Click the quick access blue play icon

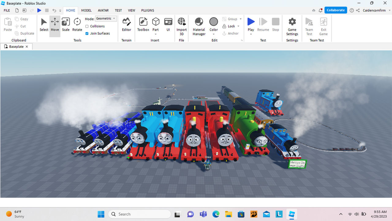tap(39, 10)
